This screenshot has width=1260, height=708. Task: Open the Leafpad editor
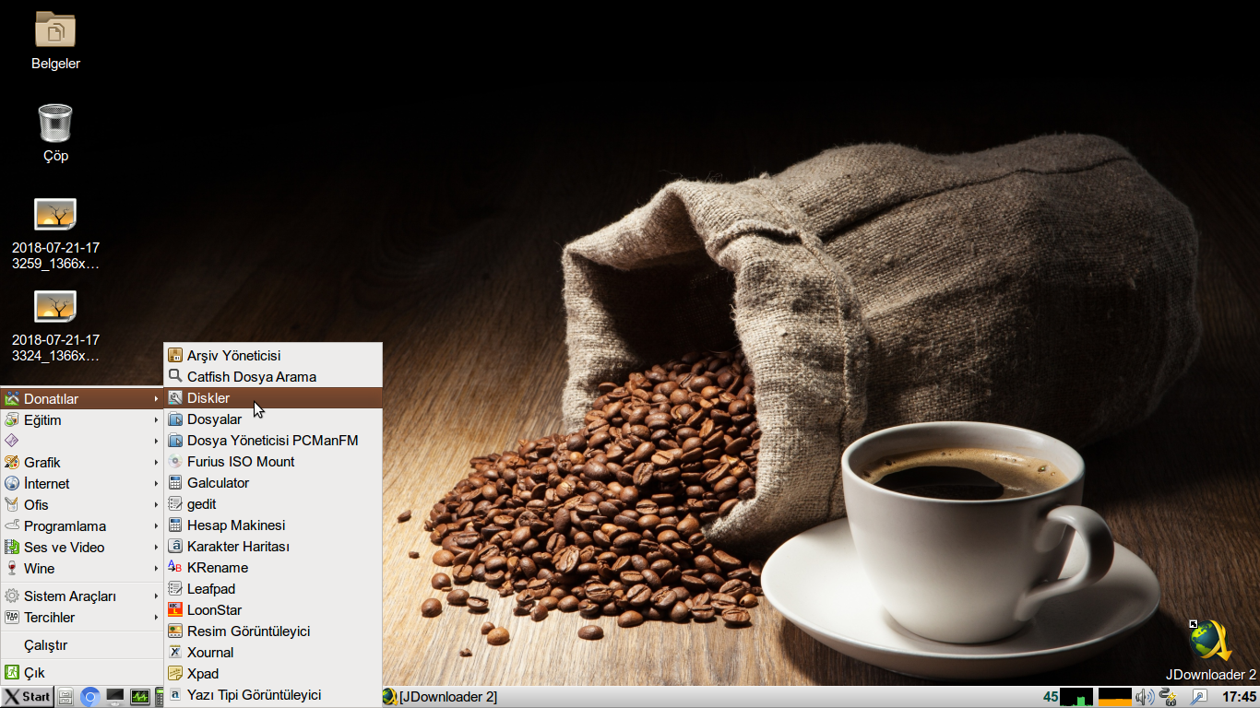(x=273, y=589)
